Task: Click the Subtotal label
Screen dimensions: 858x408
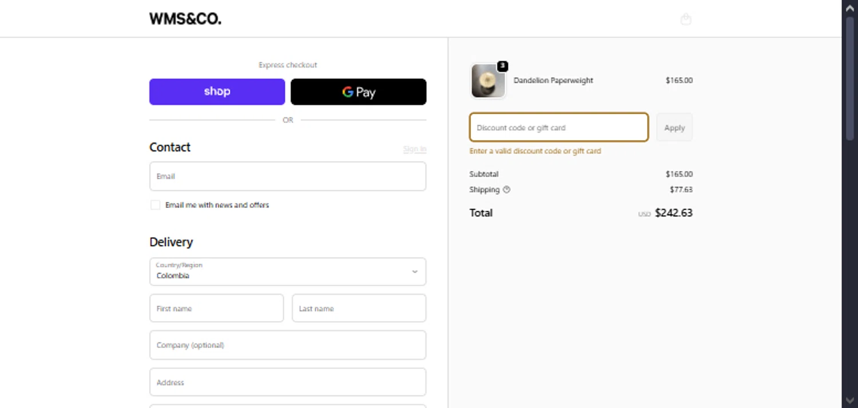Action: [484, 174]
